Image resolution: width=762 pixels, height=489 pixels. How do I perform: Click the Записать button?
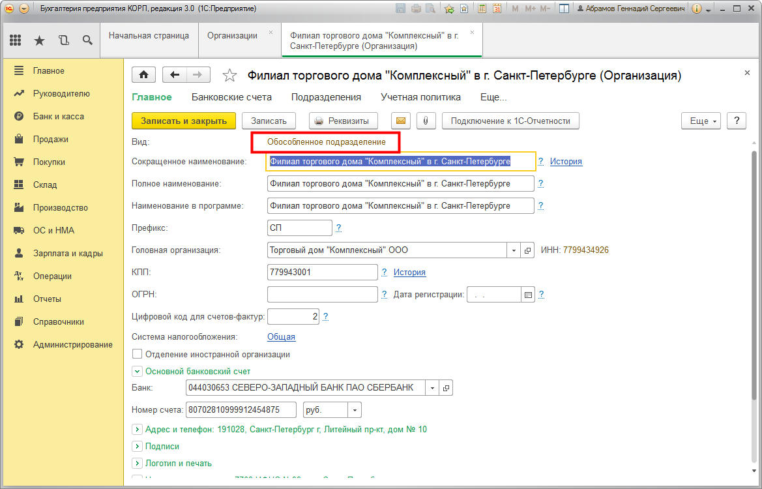tap(269, 121)
